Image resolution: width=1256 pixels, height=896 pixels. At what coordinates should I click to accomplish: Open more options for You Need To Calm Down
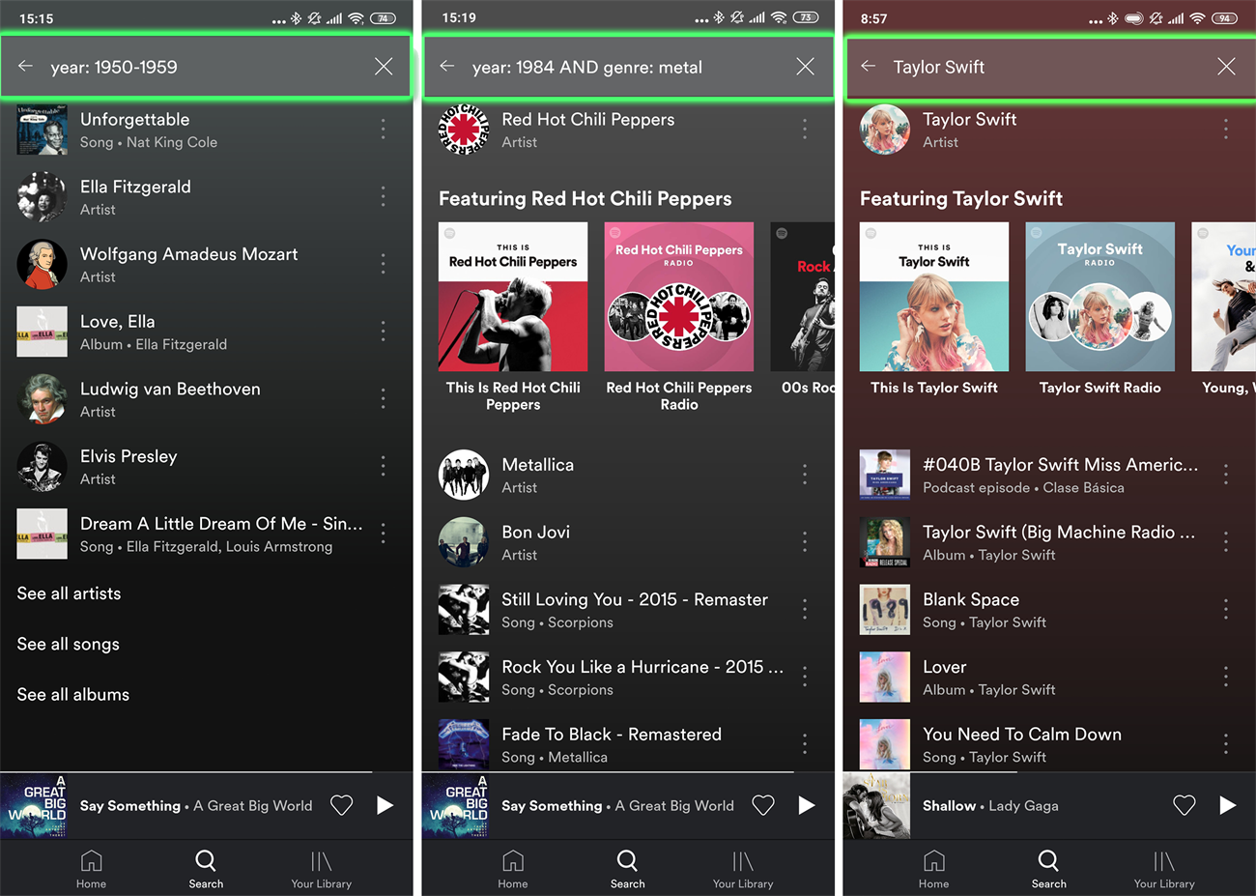[x=1226, y=744]
